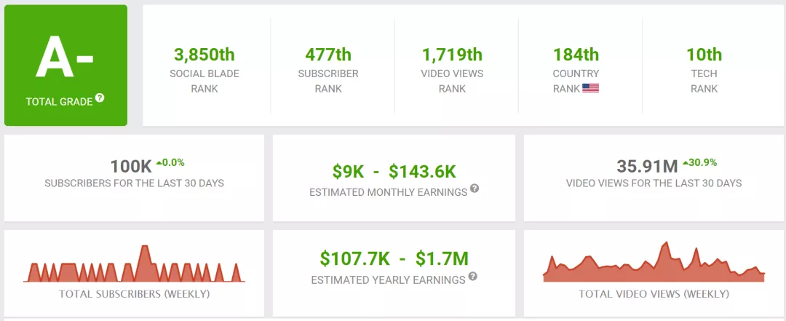Click the A- total grade tile
The height and width of the screenshot is (321, 786).
pos(65,66)
